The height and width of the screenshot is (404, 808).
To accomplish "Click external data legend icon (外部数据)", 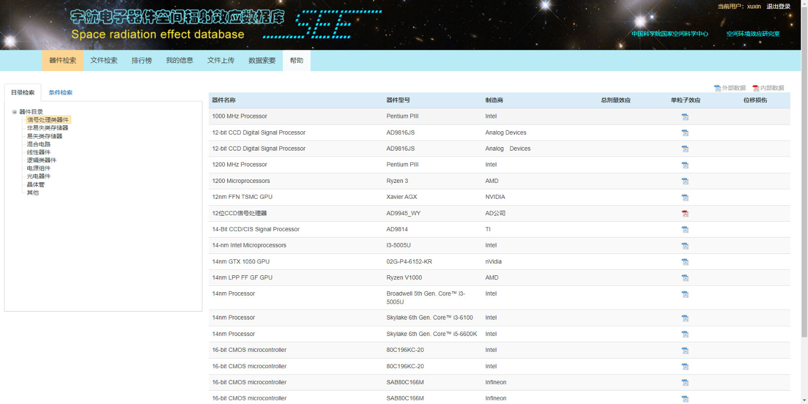I will pos(717,88).
